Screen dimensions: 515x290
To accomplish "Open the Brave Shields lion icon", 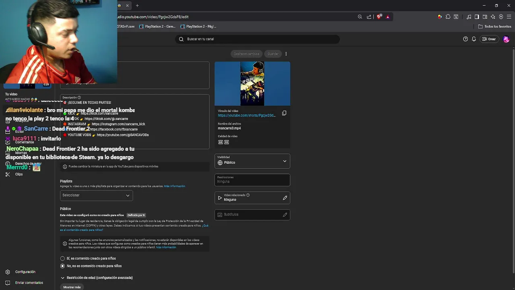I will (379, 17).
